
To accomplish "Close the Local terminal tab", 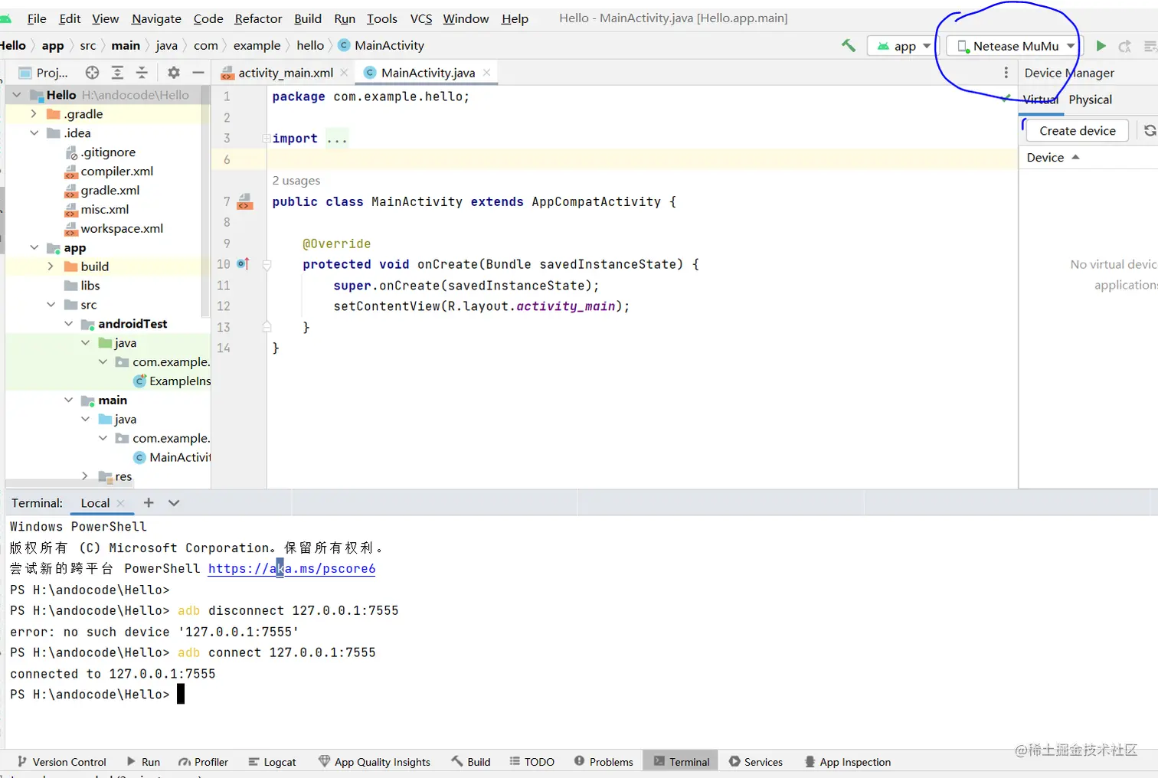I will 121,503.
